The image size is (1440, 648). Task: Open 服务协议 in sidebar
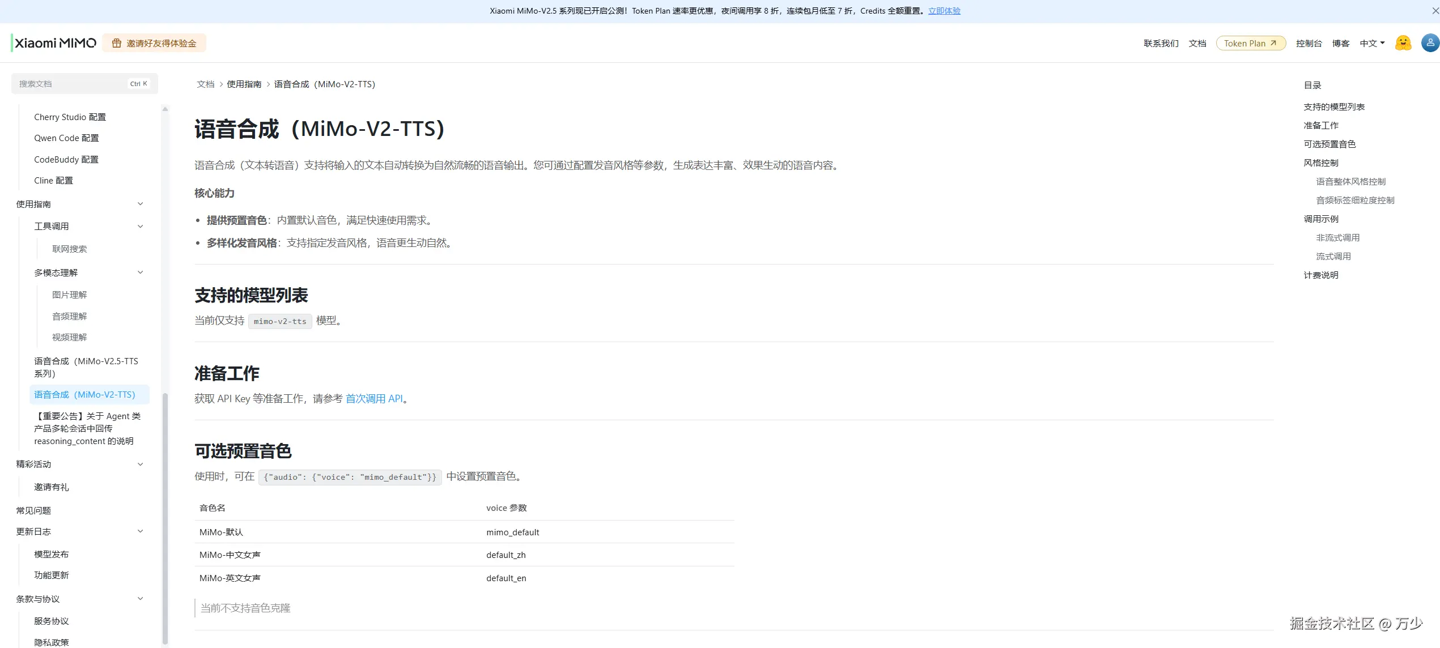51,621
